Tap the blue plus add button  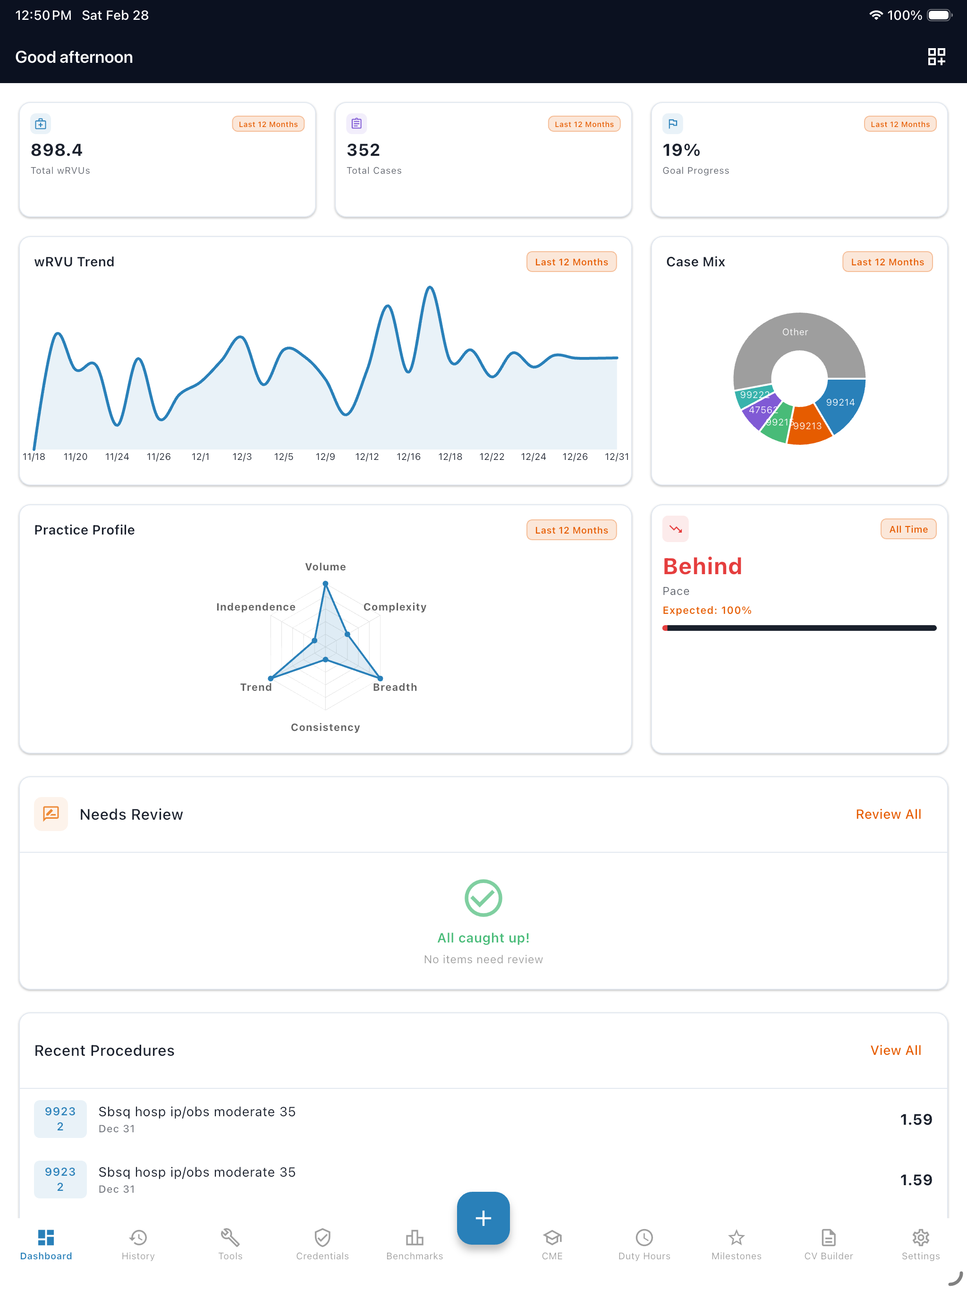pyautogui.click(x=483, y=1217)
